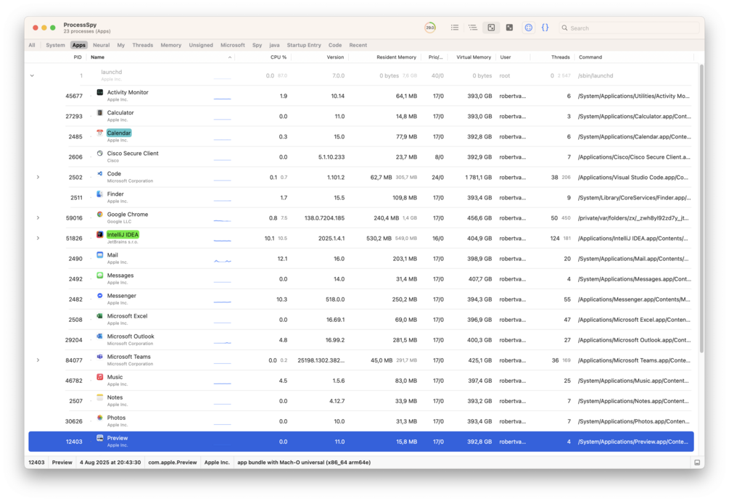This screenshot has width=729, height=501.
Task: Sort by the PID column header
Action: coord(77,57)
